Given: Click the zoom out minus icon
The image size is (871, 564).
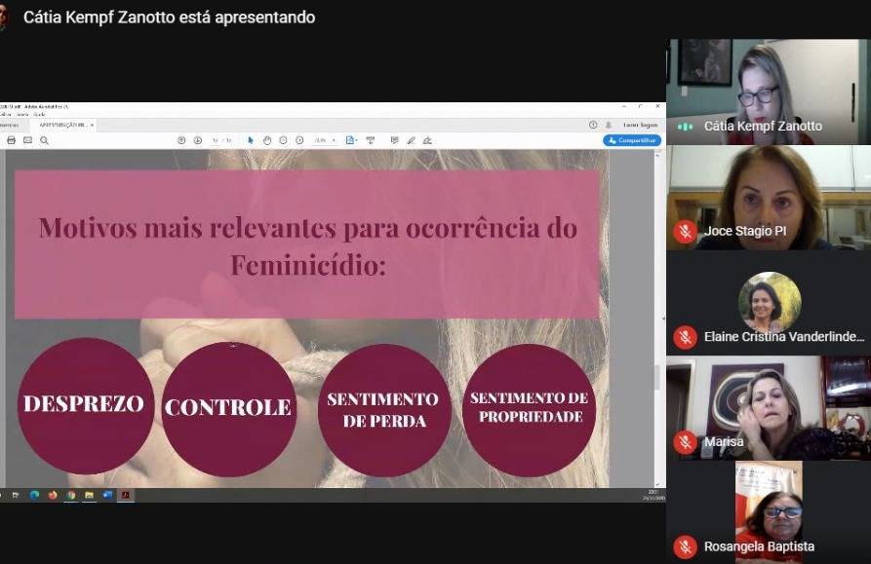Looking at the screenshot, I should [283, 140].
